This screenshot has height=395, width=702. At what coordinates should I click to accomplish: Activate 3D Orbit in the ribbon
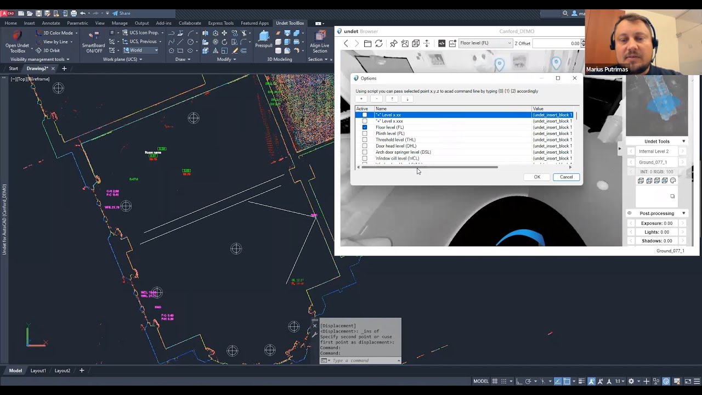click(x=48, y=50)
